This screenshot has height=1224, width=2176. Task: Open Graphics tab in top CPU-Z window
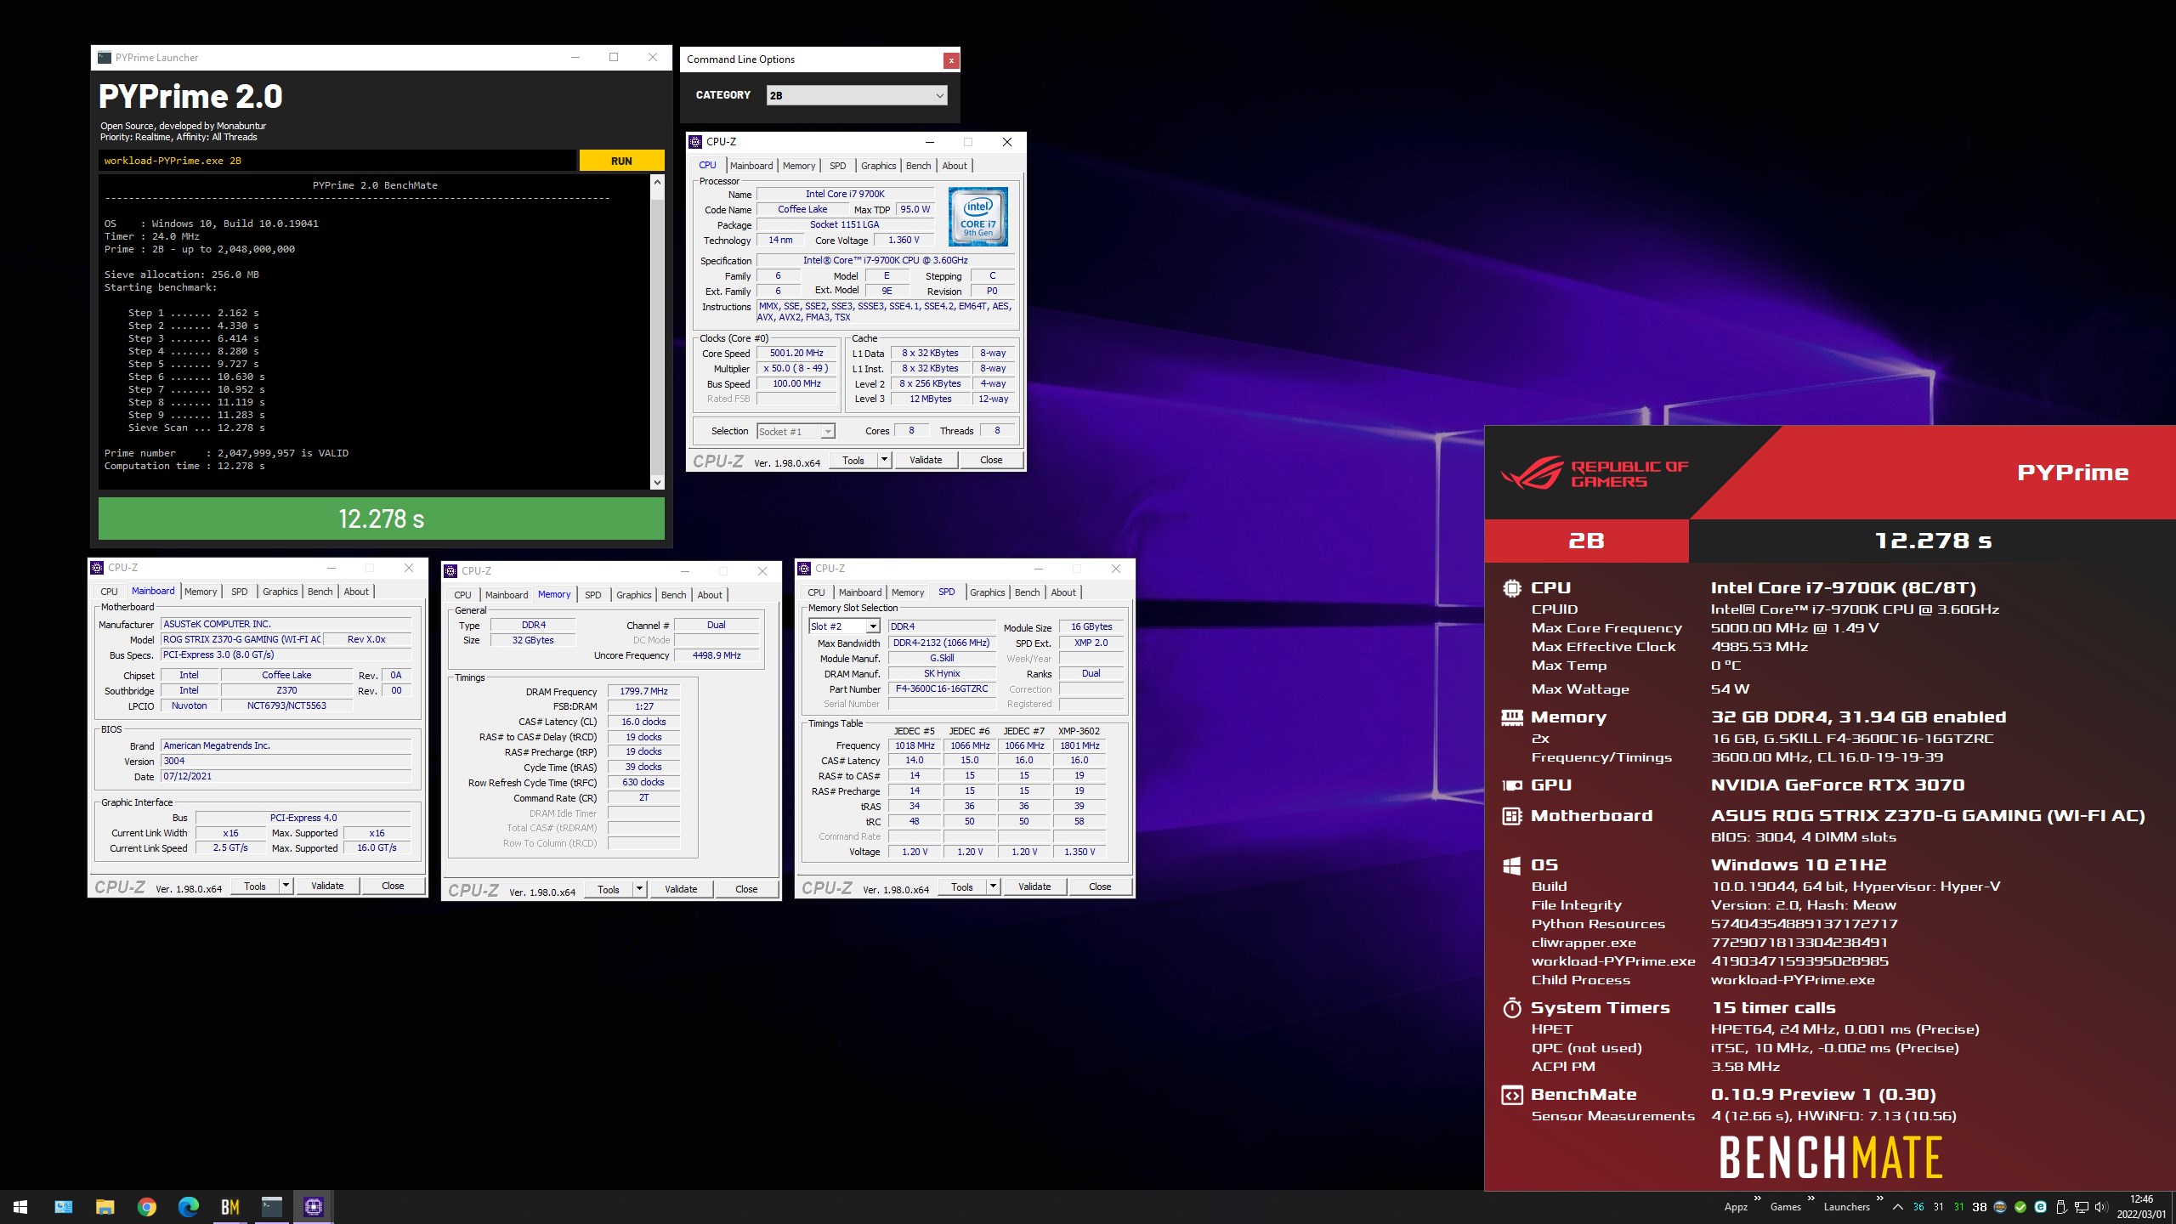click(x=878, y=166)
